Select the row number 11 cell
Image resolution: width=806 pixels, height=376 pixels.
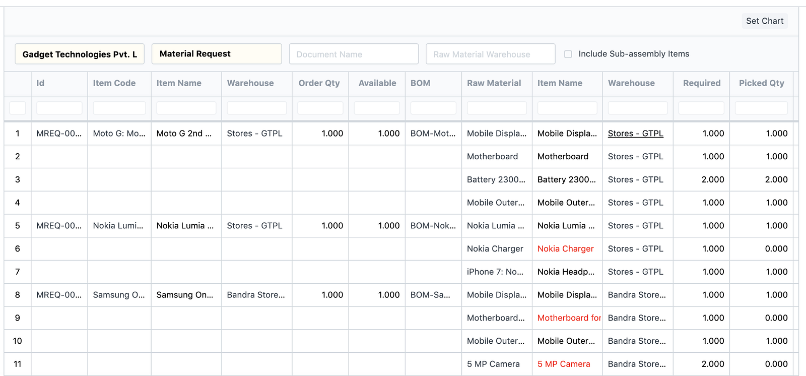pyautogui.click(x=18, y=364)
